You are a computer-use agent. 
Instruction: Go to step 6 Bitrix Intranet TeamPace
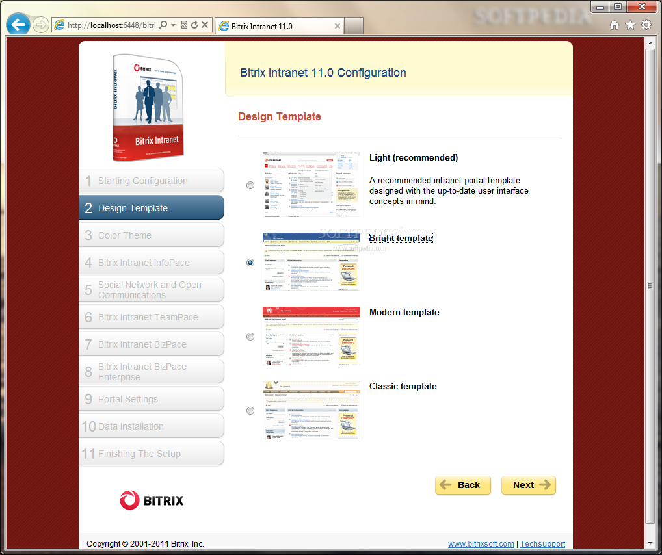point(151,317)
